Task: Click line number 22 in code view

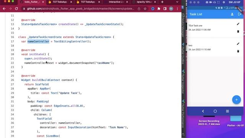Action: (x=12, y=63)
